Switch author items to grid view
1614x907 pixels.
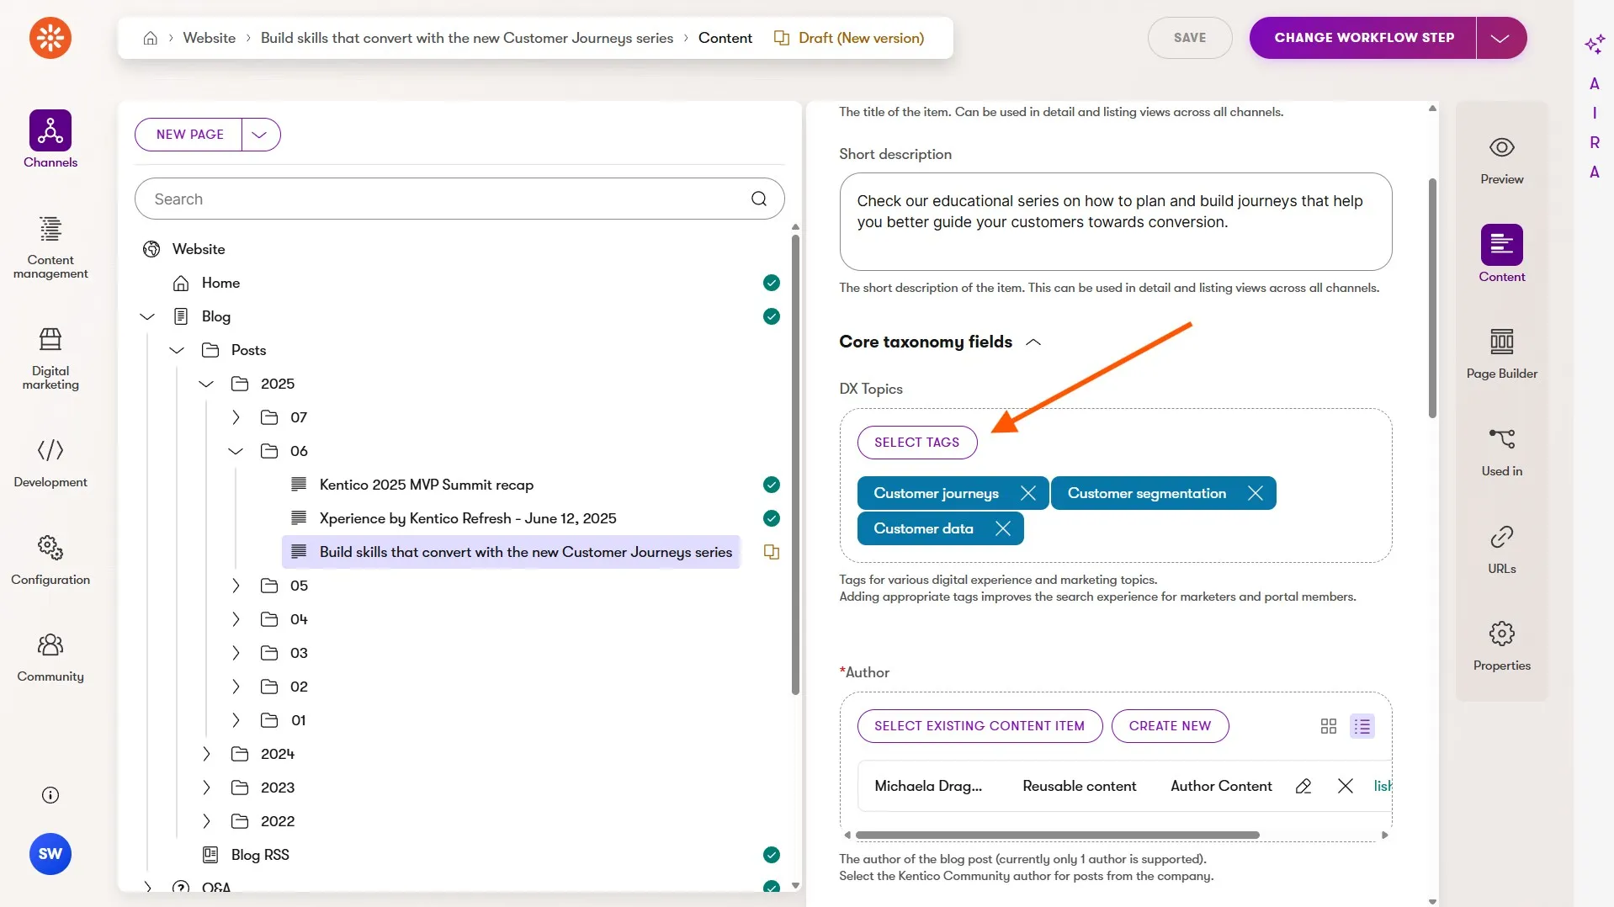(x=1329, y=726)
